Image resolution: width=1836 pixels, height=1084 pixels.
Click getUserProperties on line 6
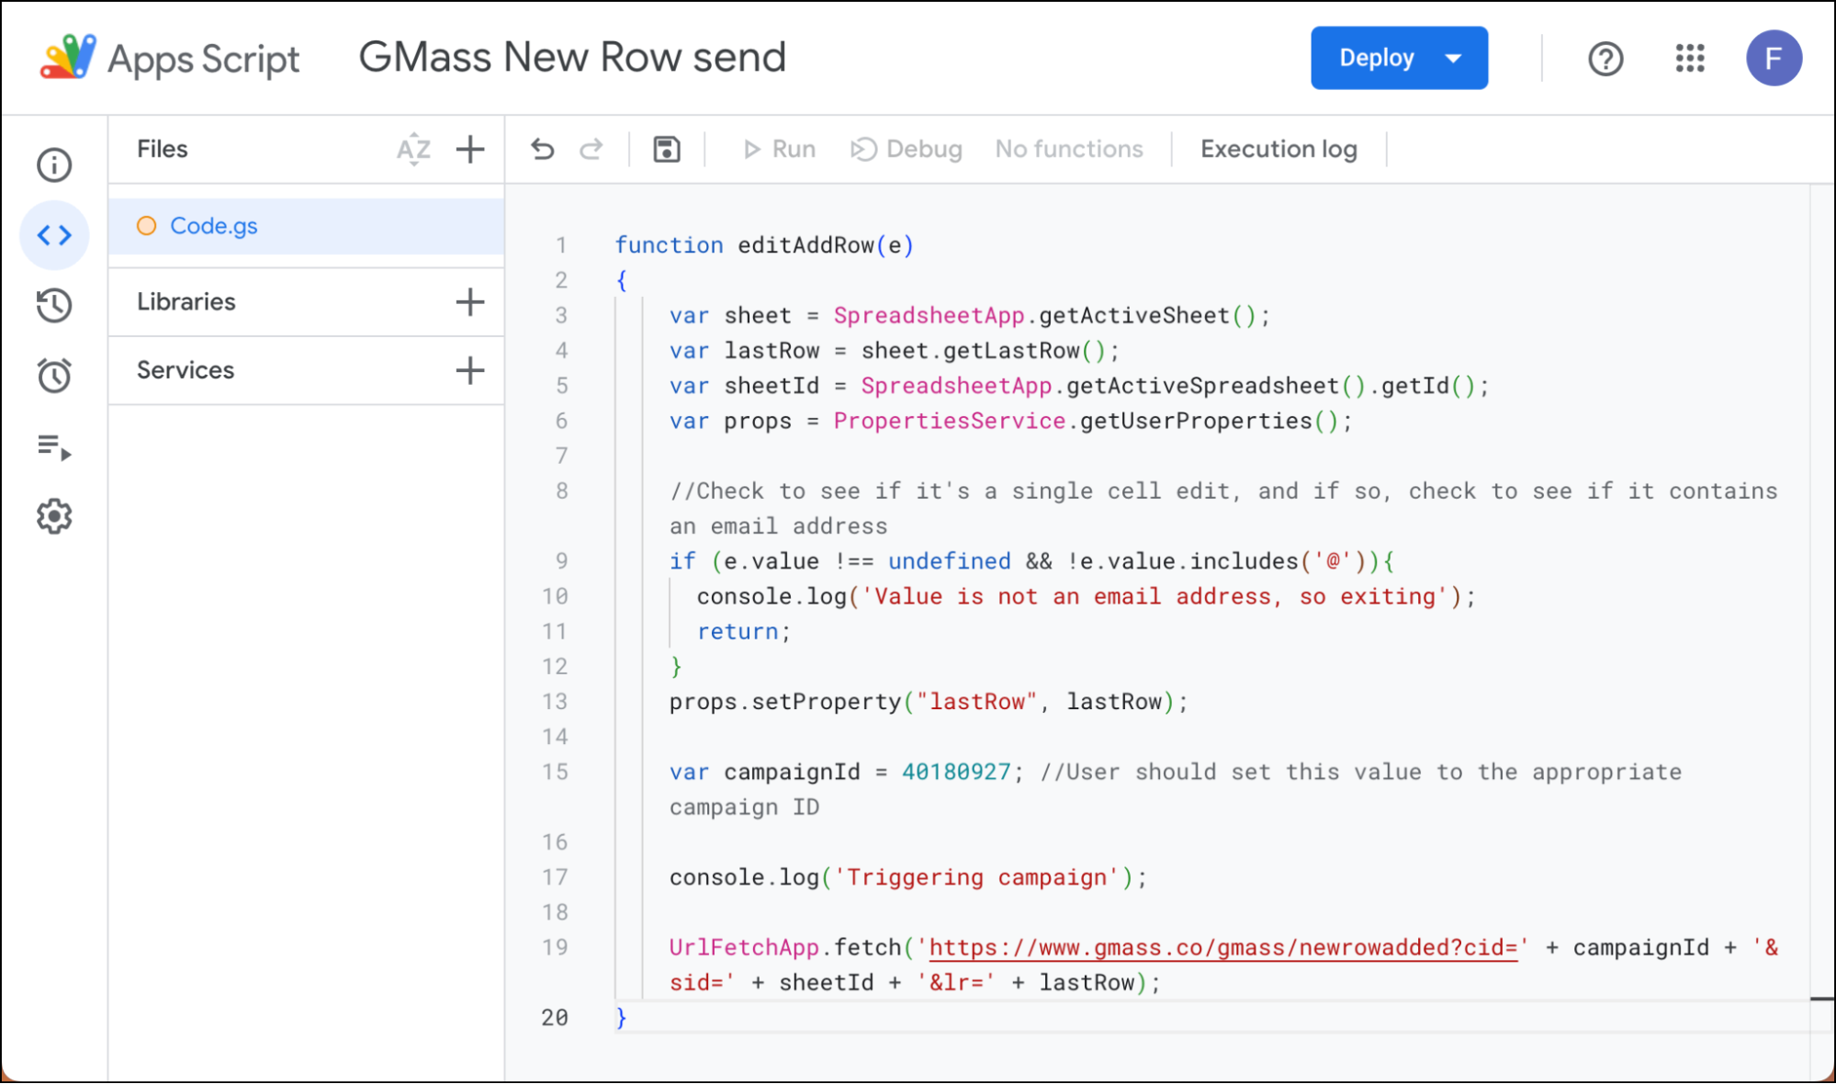tap(1196, 421)
